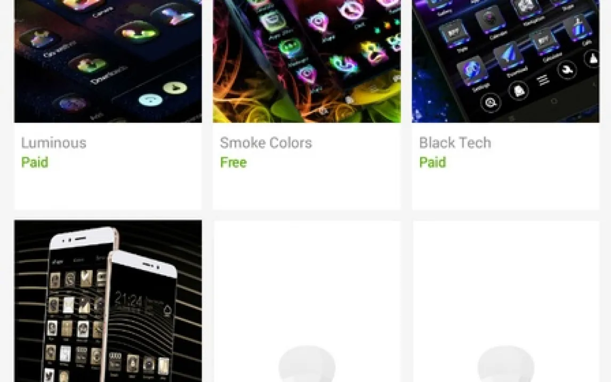Click the Smoke Colors theme title
The height and width of the screenshot is (382, 611).
(266, 142)
